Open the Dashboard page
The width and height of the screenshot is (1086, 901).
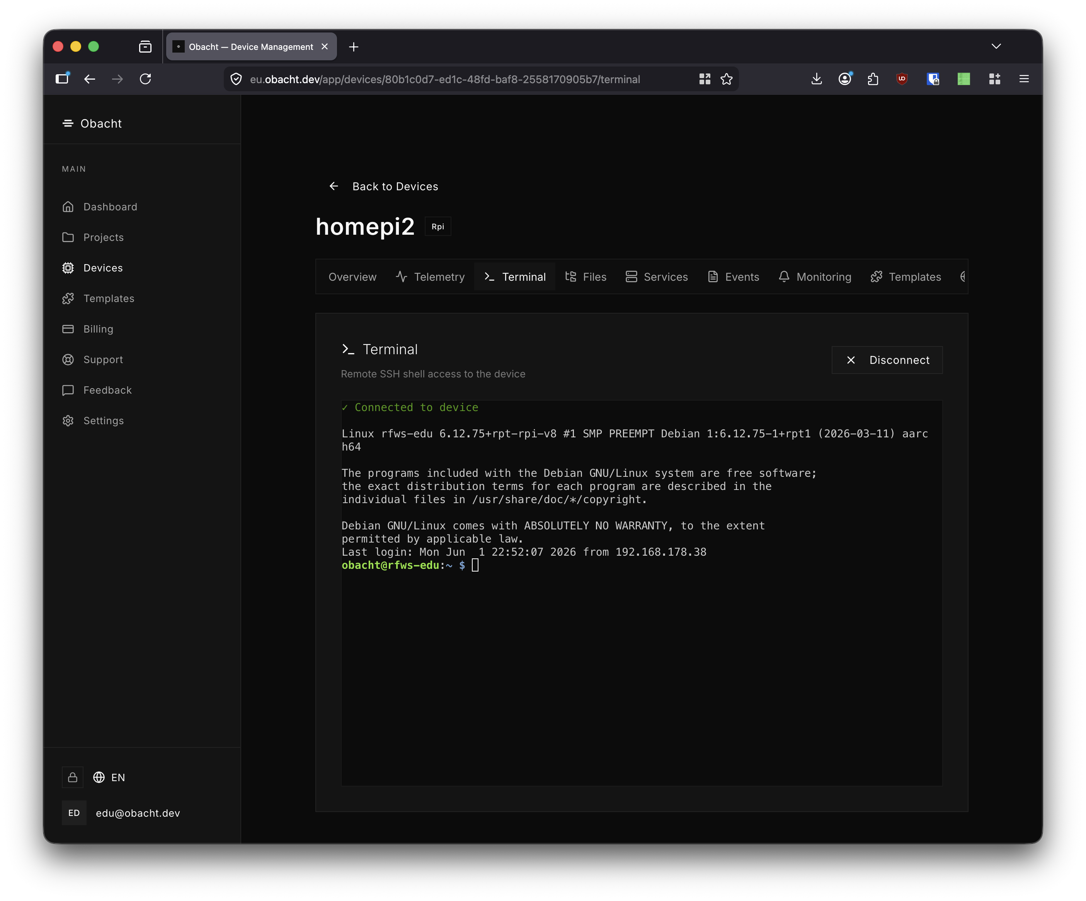[100, 207]
